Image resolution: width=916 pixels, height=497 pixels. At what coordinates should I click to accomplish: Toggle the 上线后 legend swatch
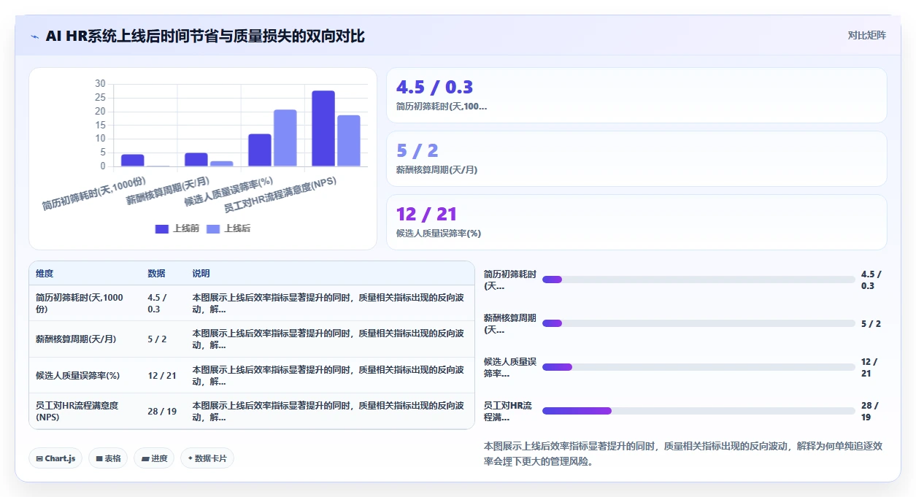214,229
